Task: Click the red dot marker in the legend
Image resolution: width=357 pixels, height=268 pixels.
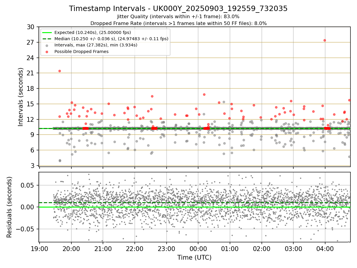Action: coord(47,52)
